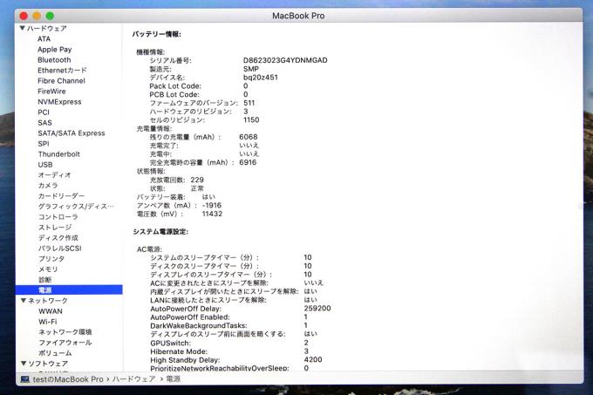The width and height of the screenshot is (593, 395).
Task: Click the amperage value -1916
Action: [x=212, y=205]
